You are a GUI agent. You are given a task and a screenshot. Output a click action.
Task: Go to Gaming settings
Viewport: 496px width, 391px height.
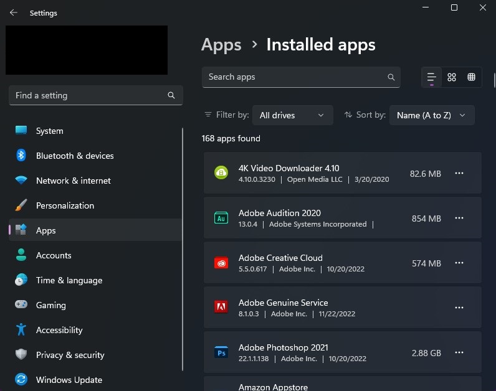click(95, 305)
